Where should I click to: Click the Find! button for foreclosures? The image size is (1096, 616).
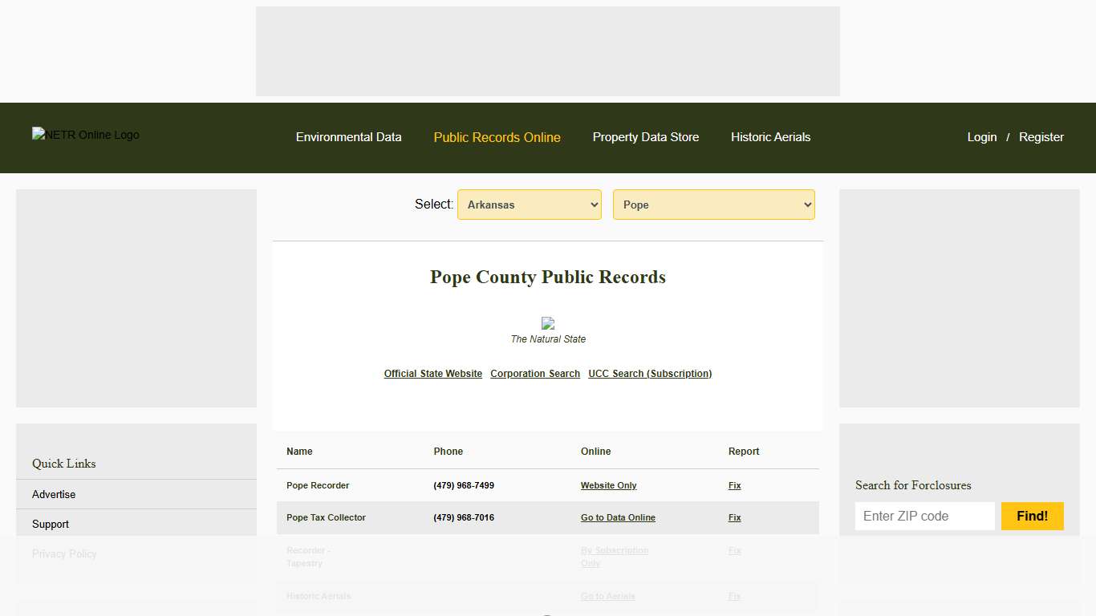tap(1032, 516)
